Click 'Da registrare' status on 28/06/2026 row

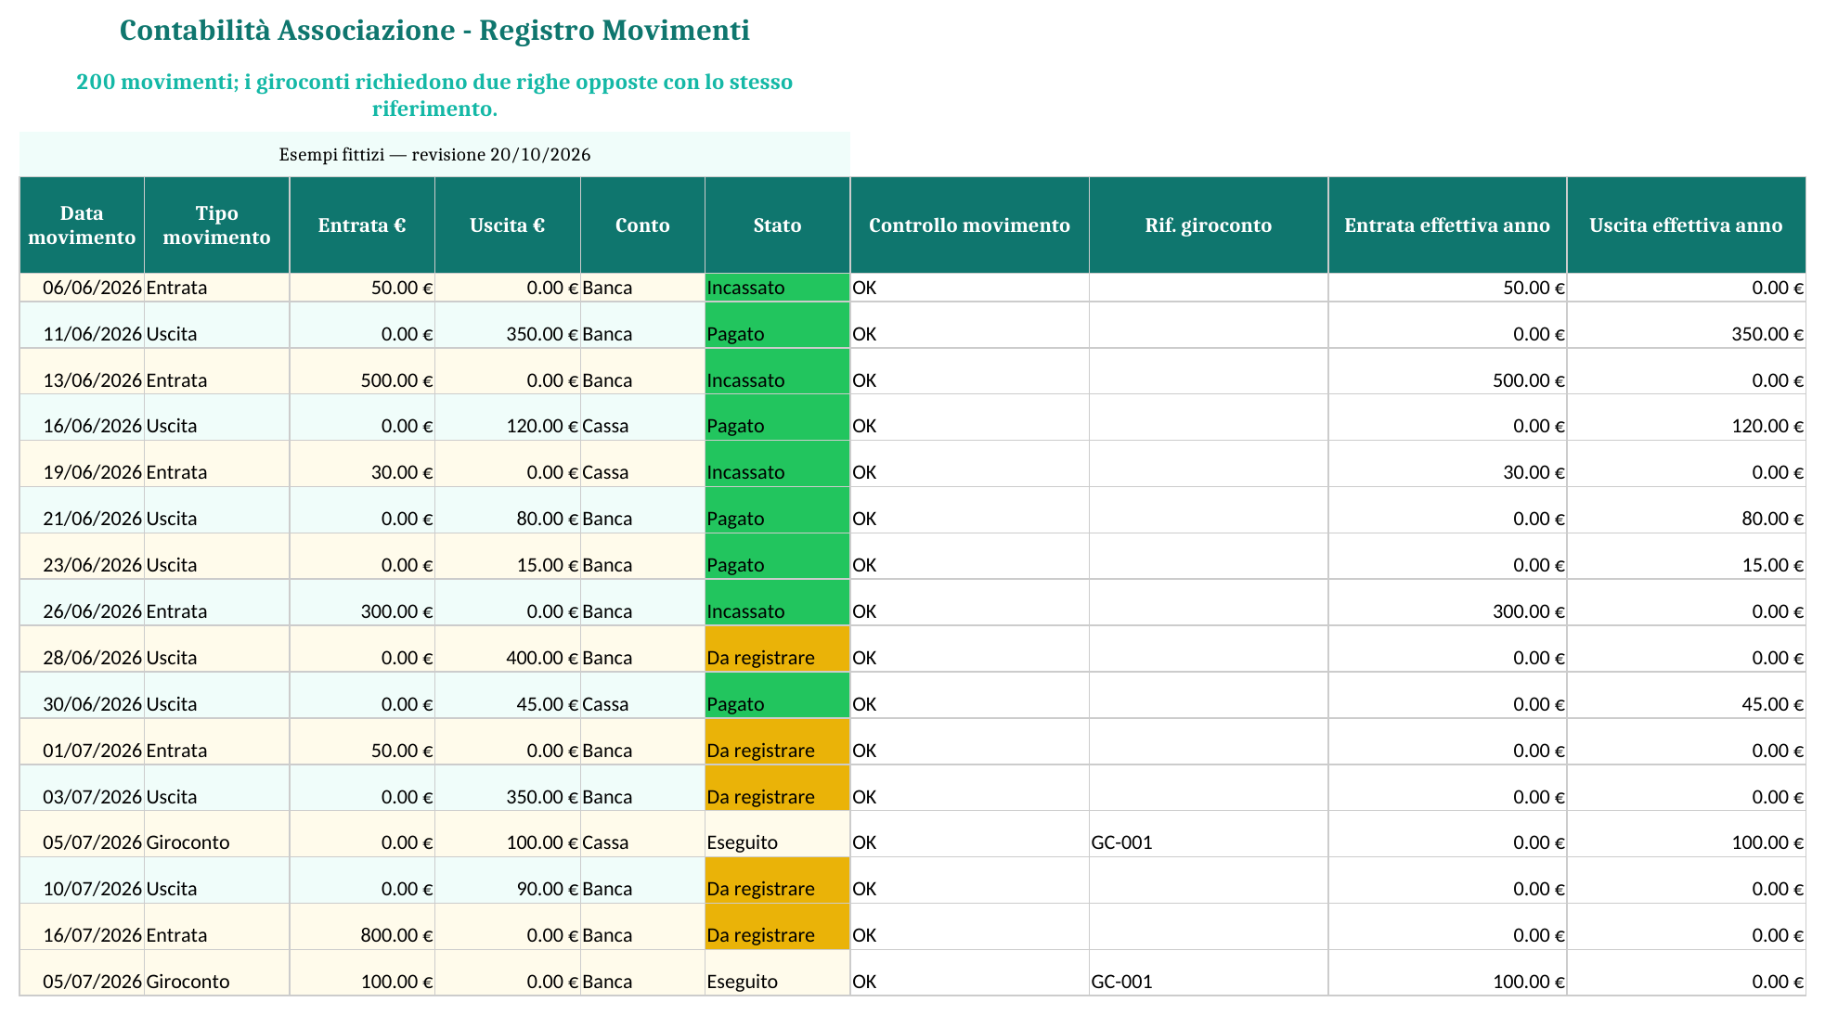click(778, 649)
